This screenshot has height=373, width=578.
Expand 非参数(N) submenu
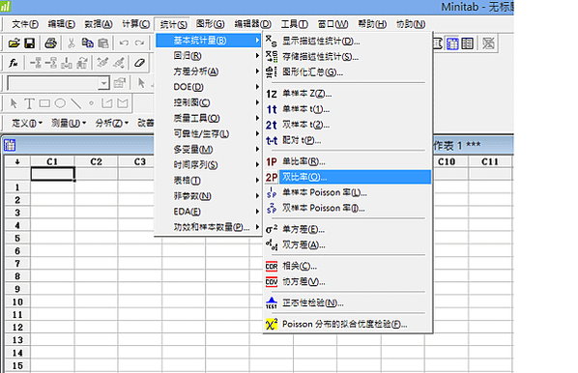(x=208, y=196)
